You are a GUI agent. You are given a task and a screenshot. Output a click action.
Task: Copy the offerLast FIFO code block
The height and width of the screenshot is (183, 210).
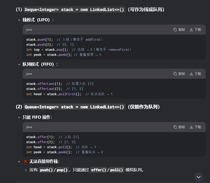tap(179, 74)
